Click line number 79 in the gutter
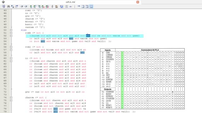This screenshot has height=113, width=202. 5,112
